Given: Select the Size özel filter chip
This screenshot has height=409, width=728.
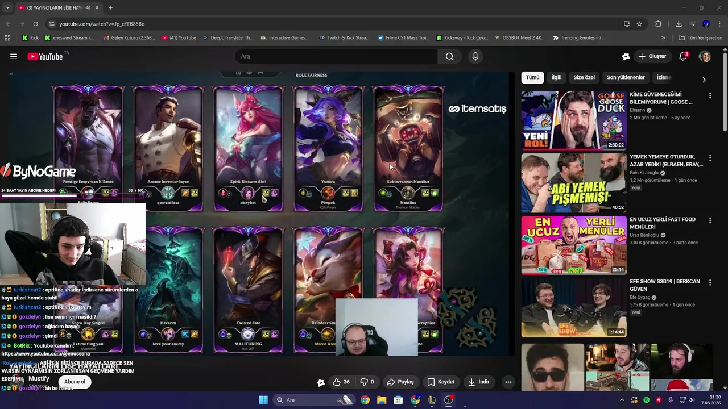Looking at the screenshot, I should (x=584, y=77).
